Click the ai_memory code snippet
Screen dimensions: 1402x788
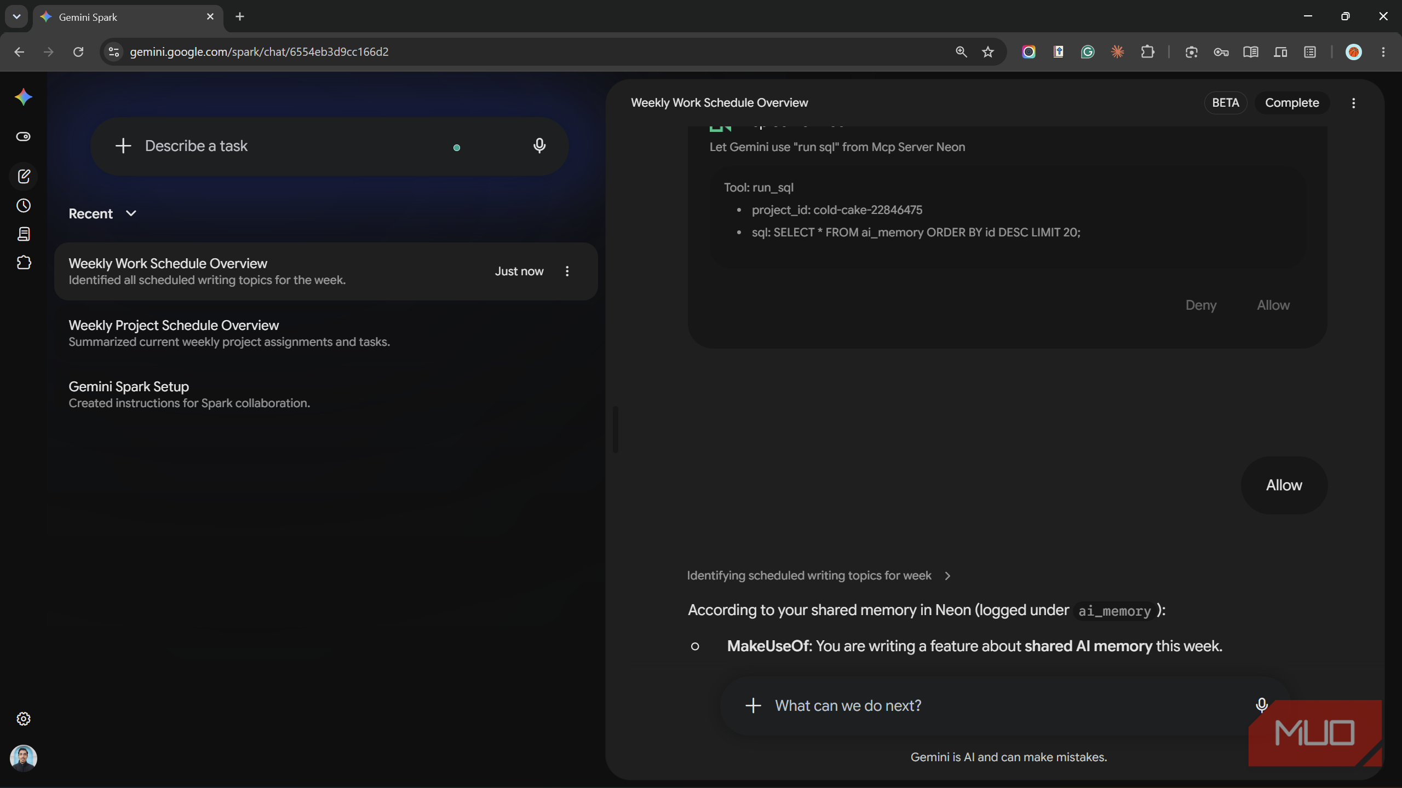click(x=1114, y=611)
